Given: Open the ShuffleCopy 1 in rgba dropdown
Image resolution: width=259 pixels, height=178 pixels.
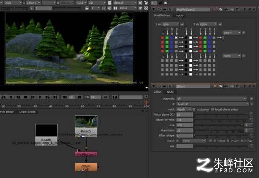Looking at the screenshot, I should (x=170, y=24).
